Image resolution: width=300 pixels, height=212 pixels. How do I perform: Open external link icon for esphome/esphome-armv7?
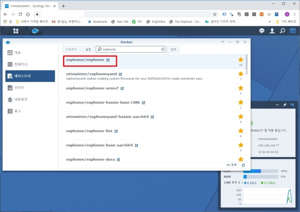(122, 89)
